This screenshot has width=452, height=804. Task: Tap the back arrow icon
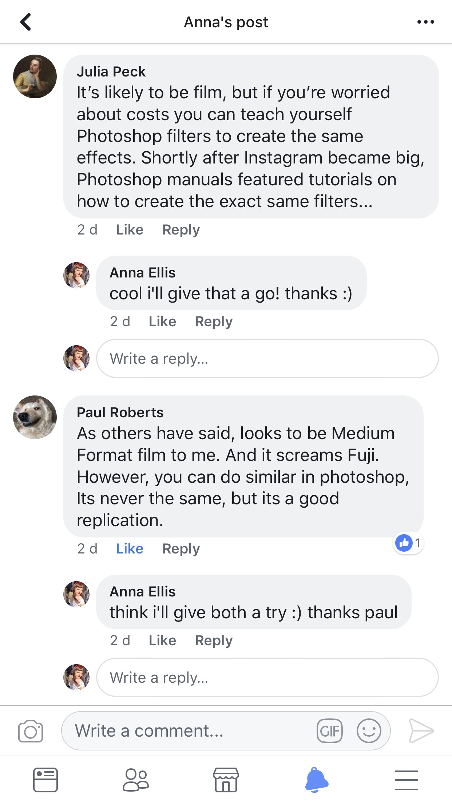[25, 22]
